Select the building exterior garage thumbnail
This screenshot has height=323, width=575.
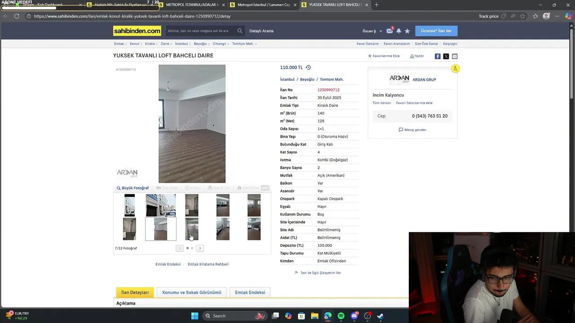pos(160,205)
